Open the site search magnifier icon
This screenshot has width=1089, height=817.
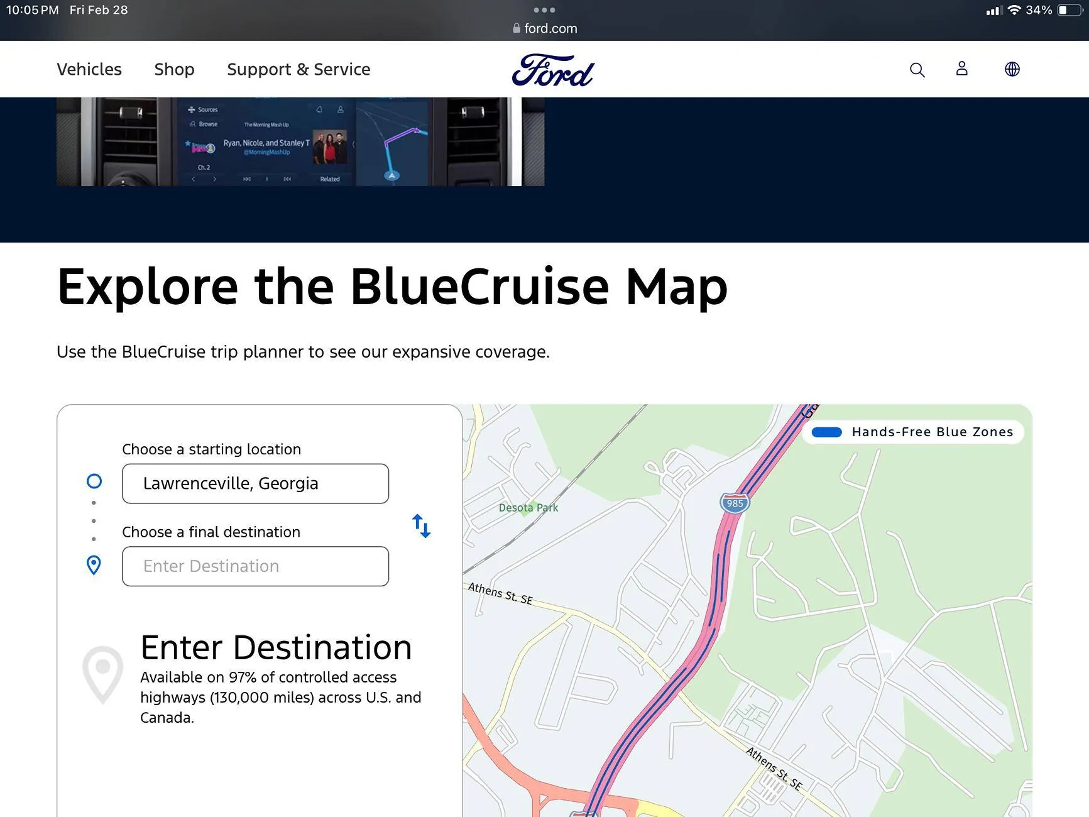click(917, 70)
